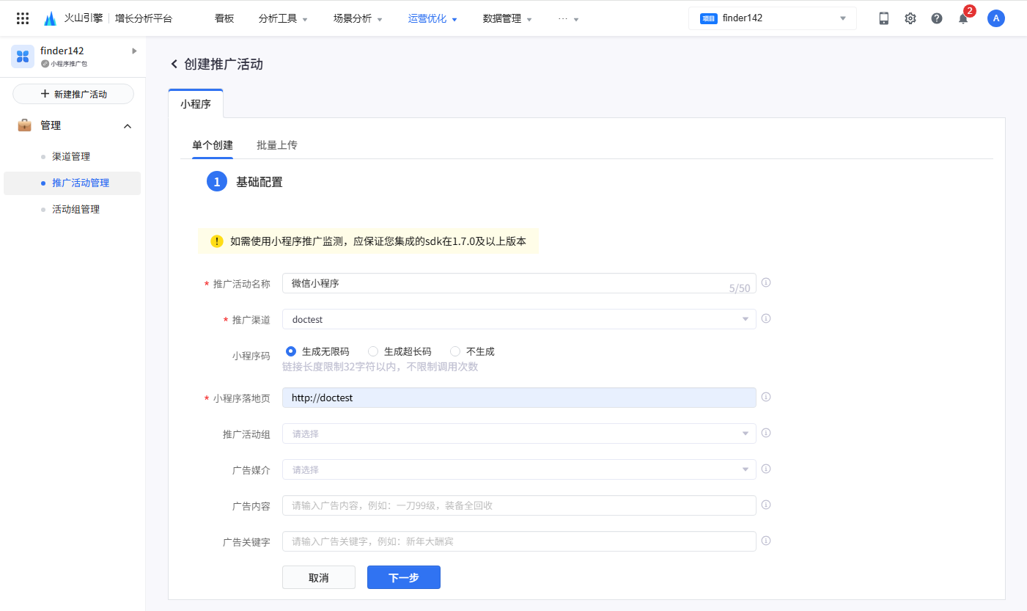Select the 生成无限码 radio option
The width and height of the screenshot is (1027, 611).
(x=291, y=351)
